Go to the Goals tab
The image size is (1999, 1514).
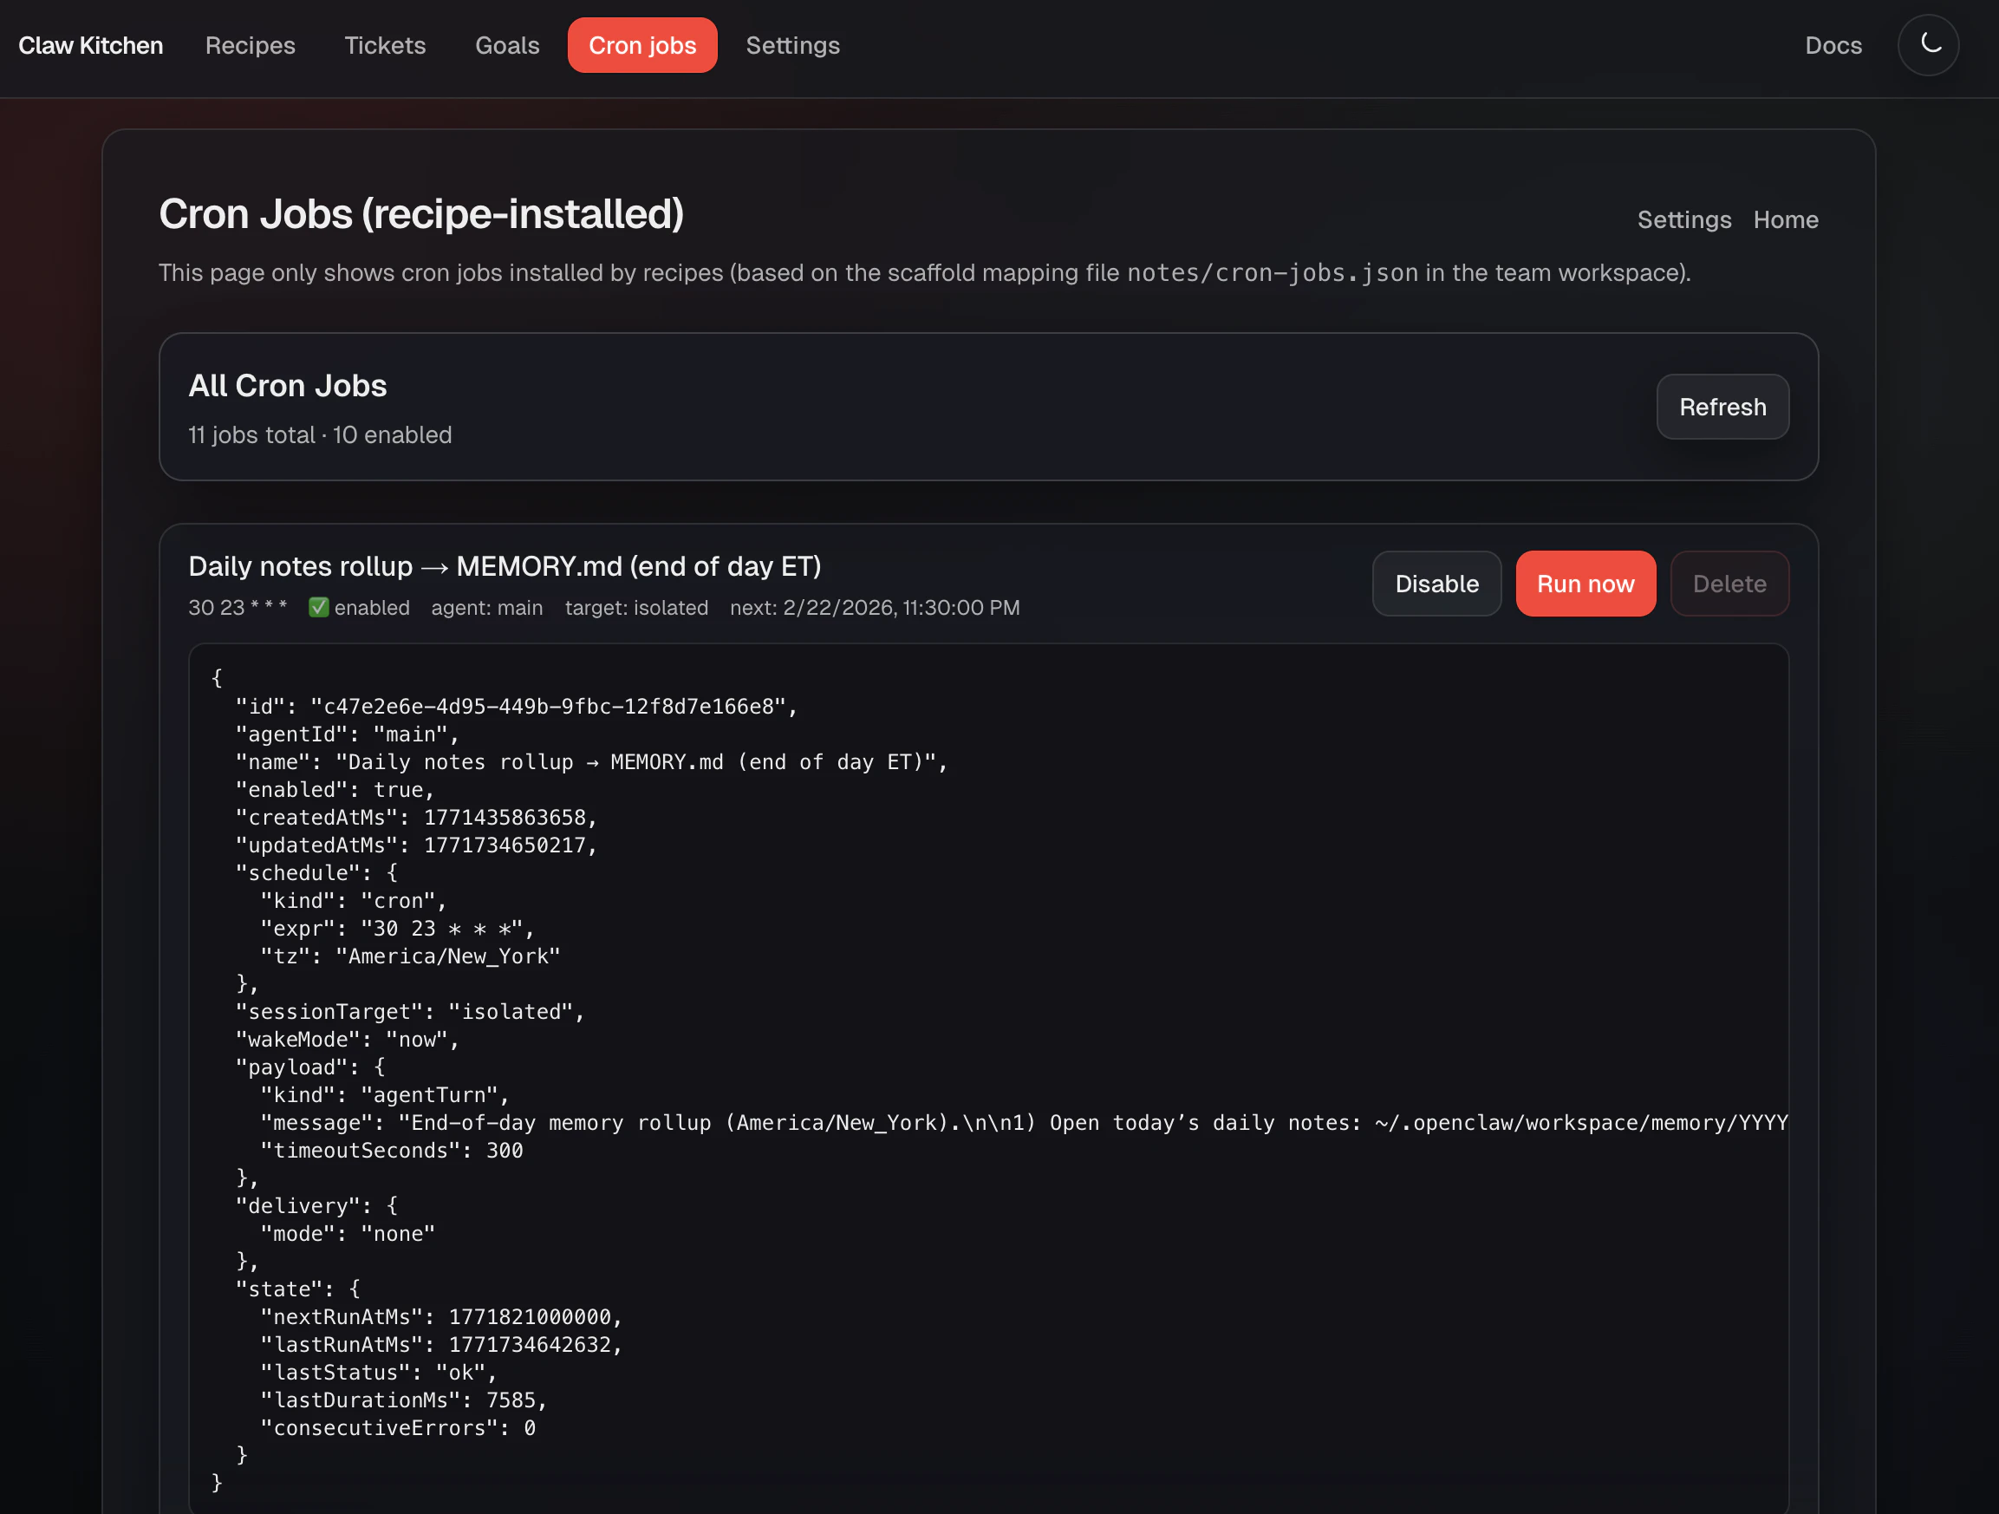(506, 45)
